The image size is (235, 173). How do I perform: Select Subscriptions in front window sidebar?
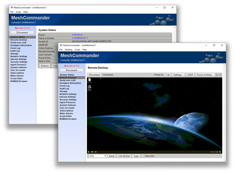pyautogui.click(x=66, y=111)
